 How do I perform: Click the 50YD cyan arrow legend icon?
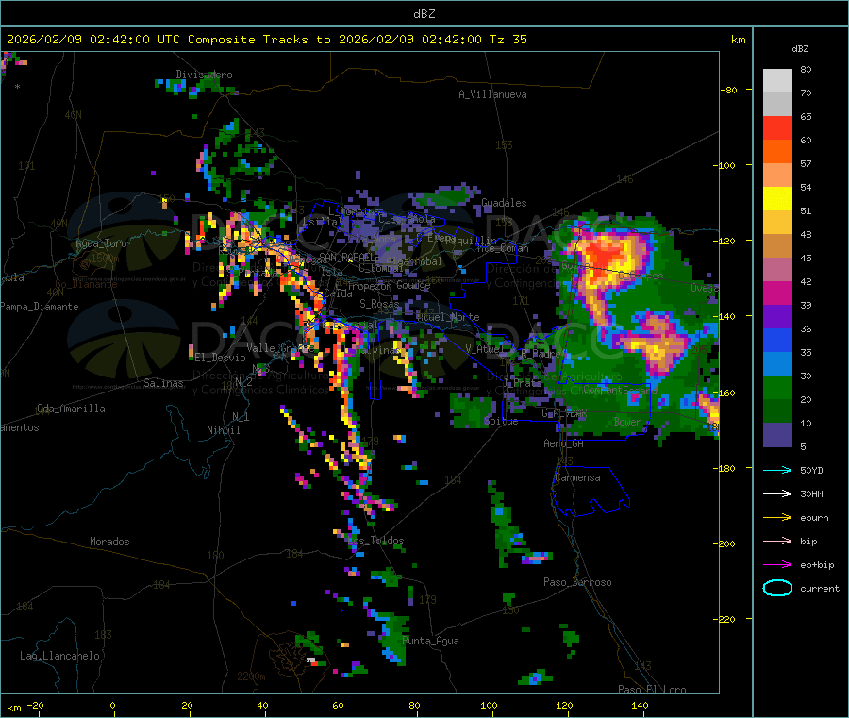click(x=777, y=470)
